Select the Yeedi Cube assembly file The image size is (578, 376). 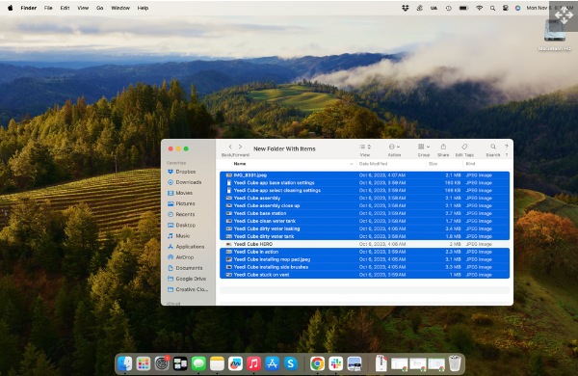tap(364, 199)
